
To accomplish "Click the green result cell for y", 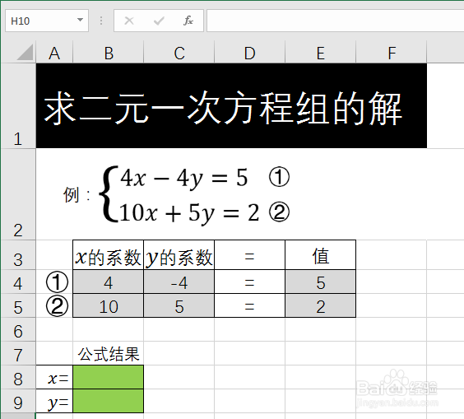I will pos(109,401).
